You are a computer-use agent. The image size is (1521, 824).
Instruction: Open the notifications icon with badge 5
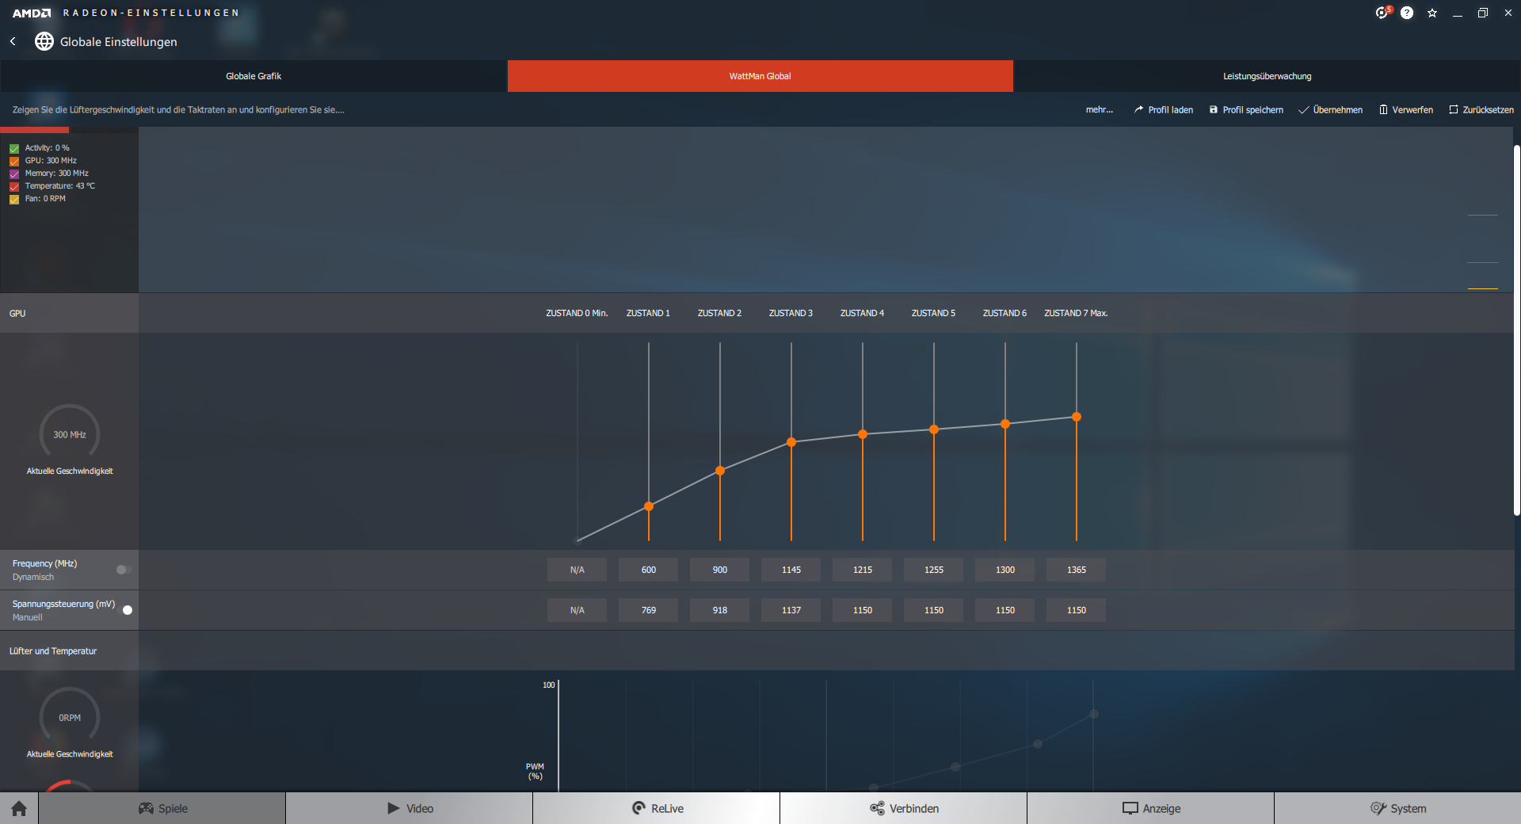coord(1382,13)
